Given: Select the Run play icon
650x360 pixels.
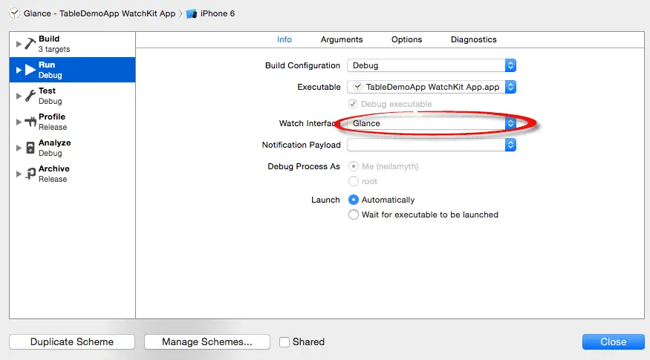Looking at the screenshot, I should click(30, 70).
